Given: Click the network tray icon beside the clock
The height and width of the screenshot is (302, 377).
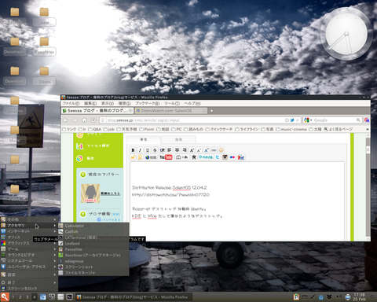Looking at the screenshot, I should click(x=348, y=297).
